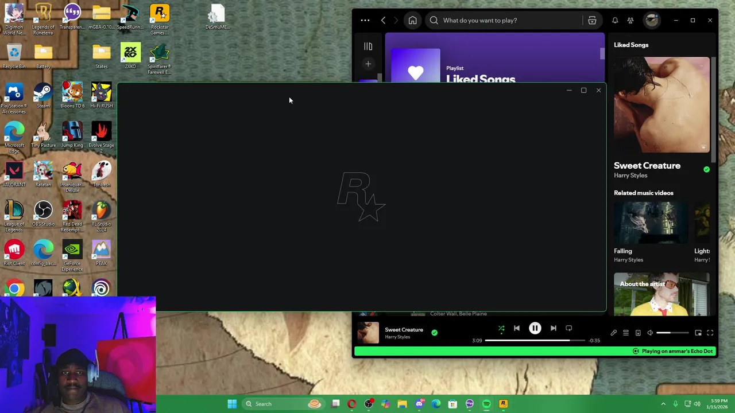Pause playback in Spotify
This screenshot has height=413, width=735.
pos(535,328)
